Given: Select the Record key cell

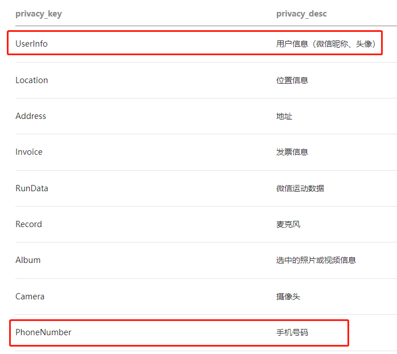Looking at the screenshot, I should coord(28,224).
